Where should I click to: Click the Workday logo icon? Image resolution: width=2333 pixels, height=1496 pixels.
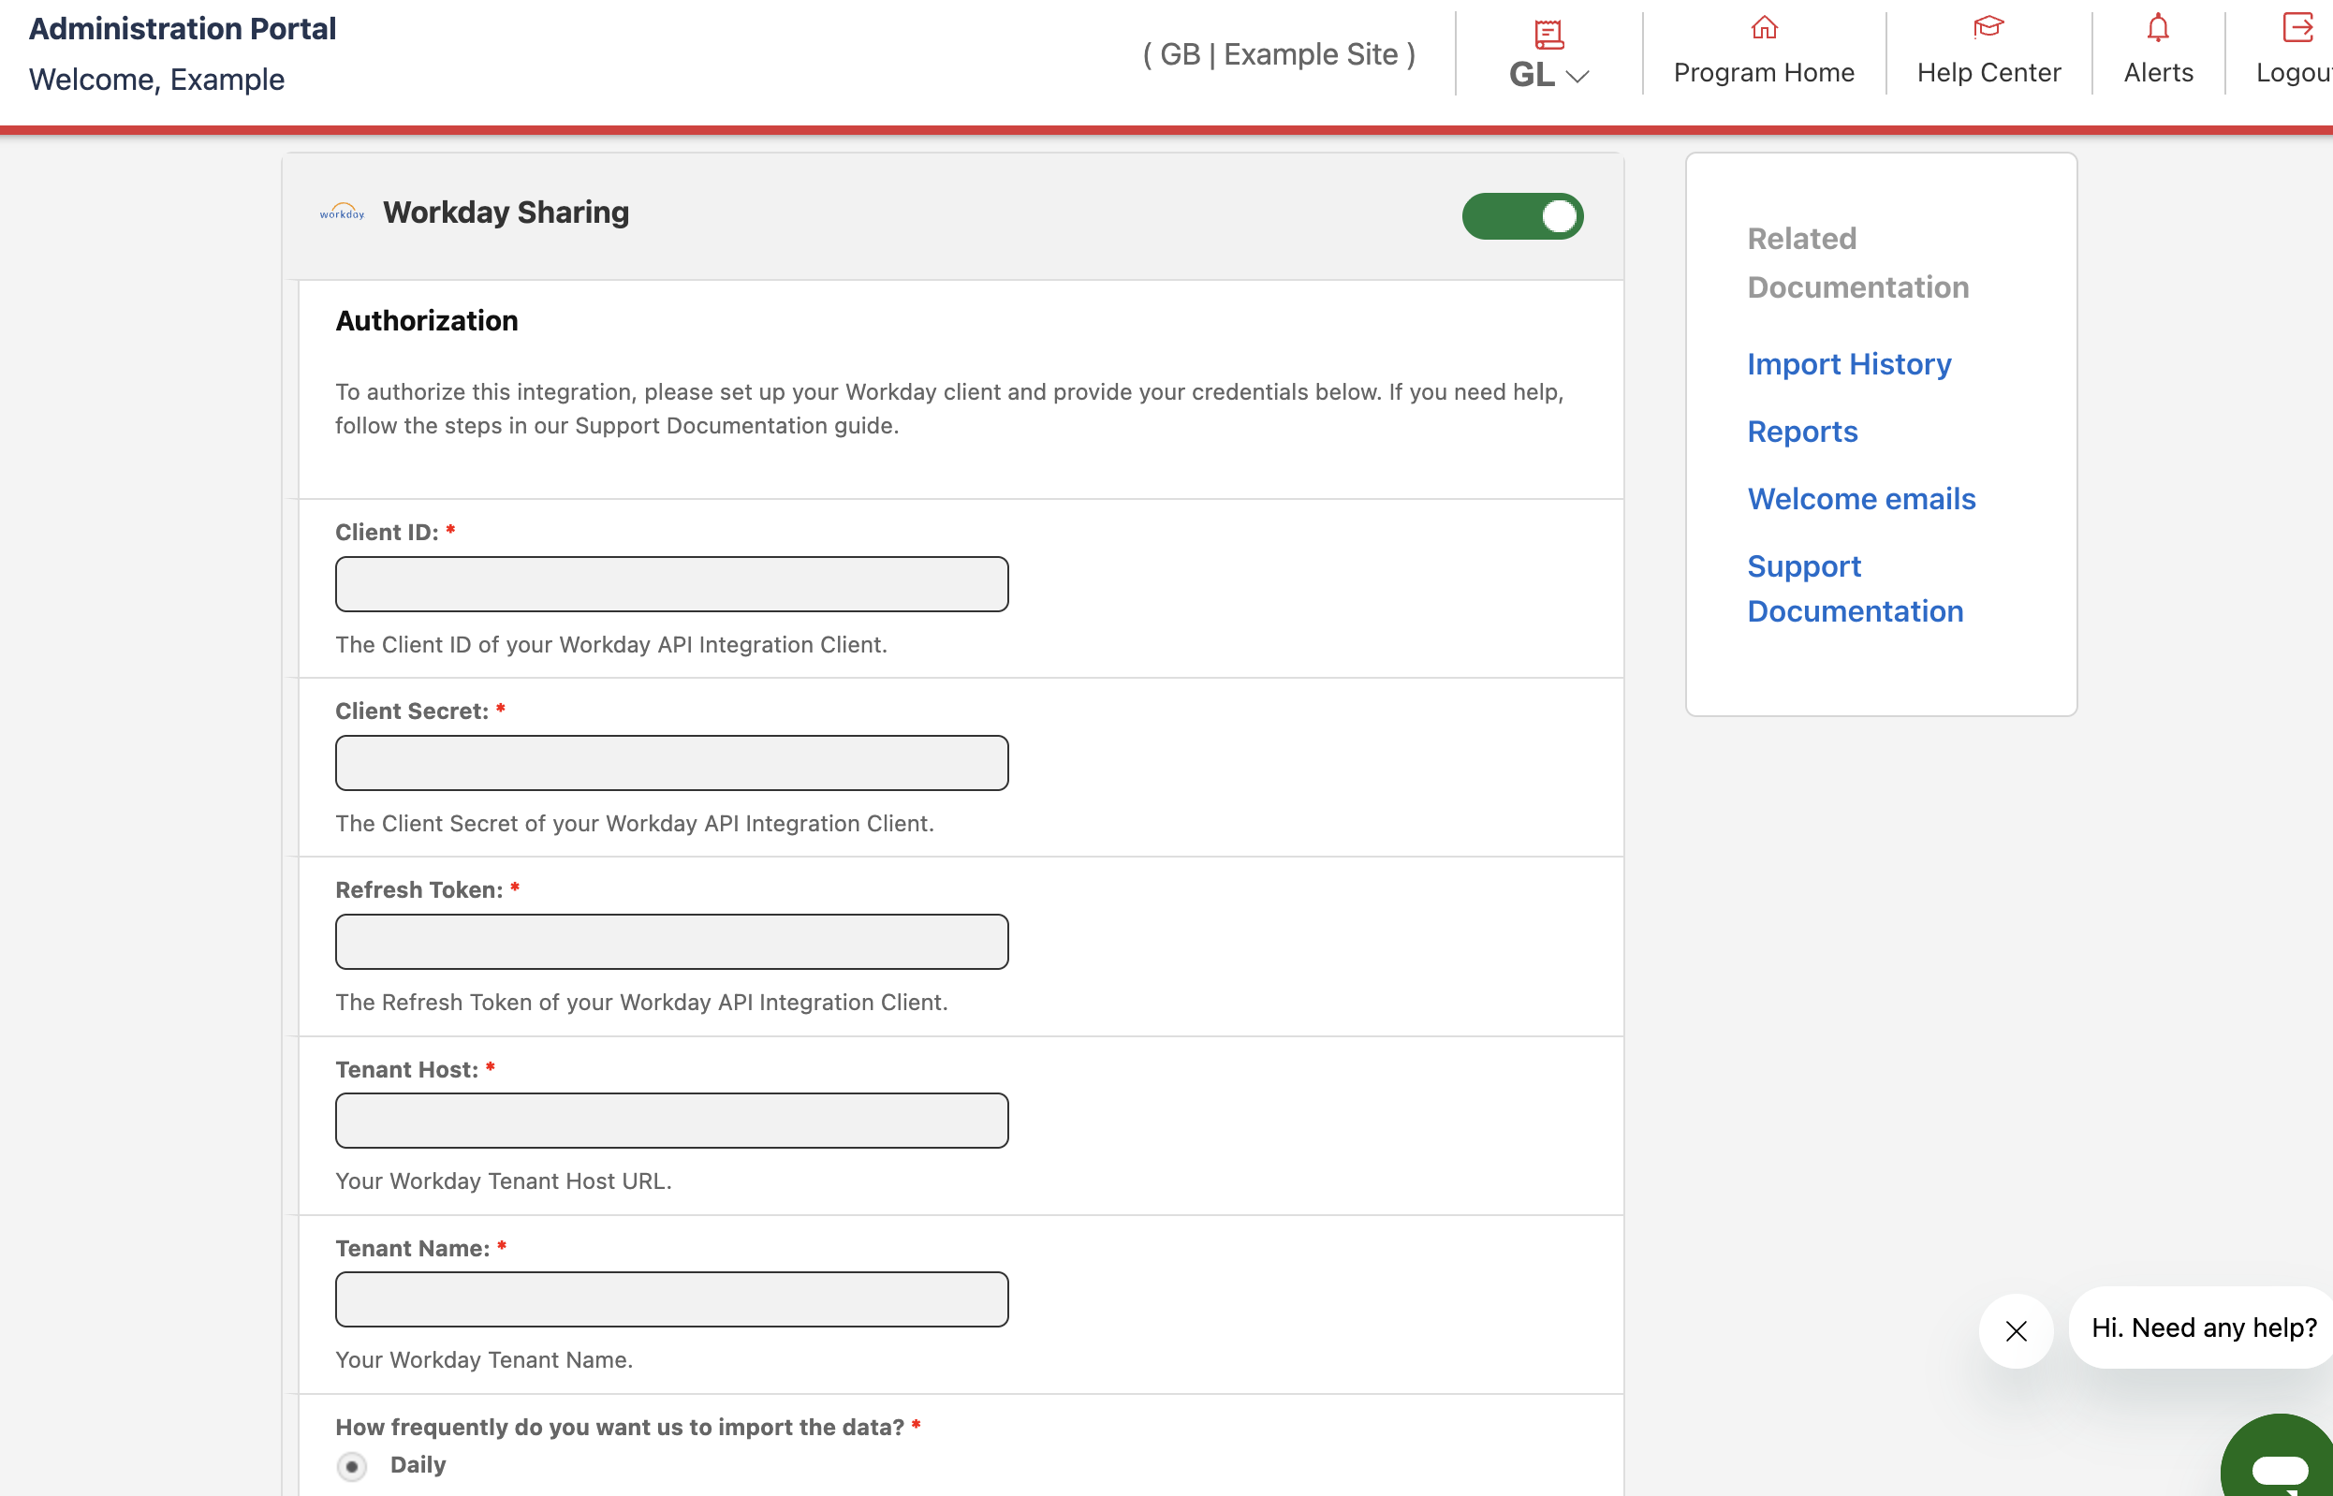click(342, 212)
